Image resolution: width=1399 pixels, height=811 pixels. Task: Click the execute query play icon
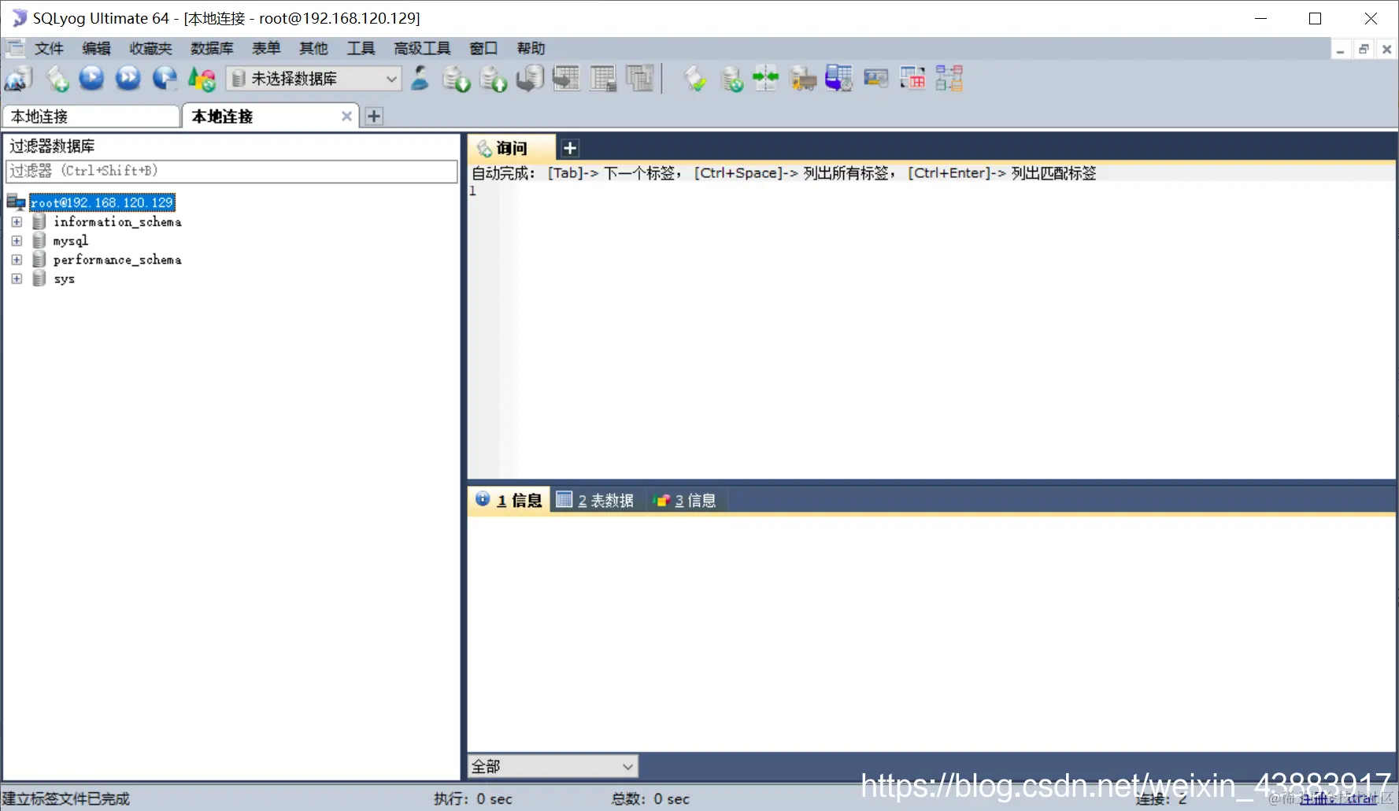[x=92, y=78]
